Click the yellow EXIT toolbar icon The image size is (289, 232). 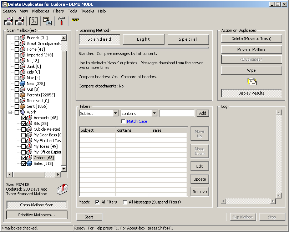(x=75, y=20)
